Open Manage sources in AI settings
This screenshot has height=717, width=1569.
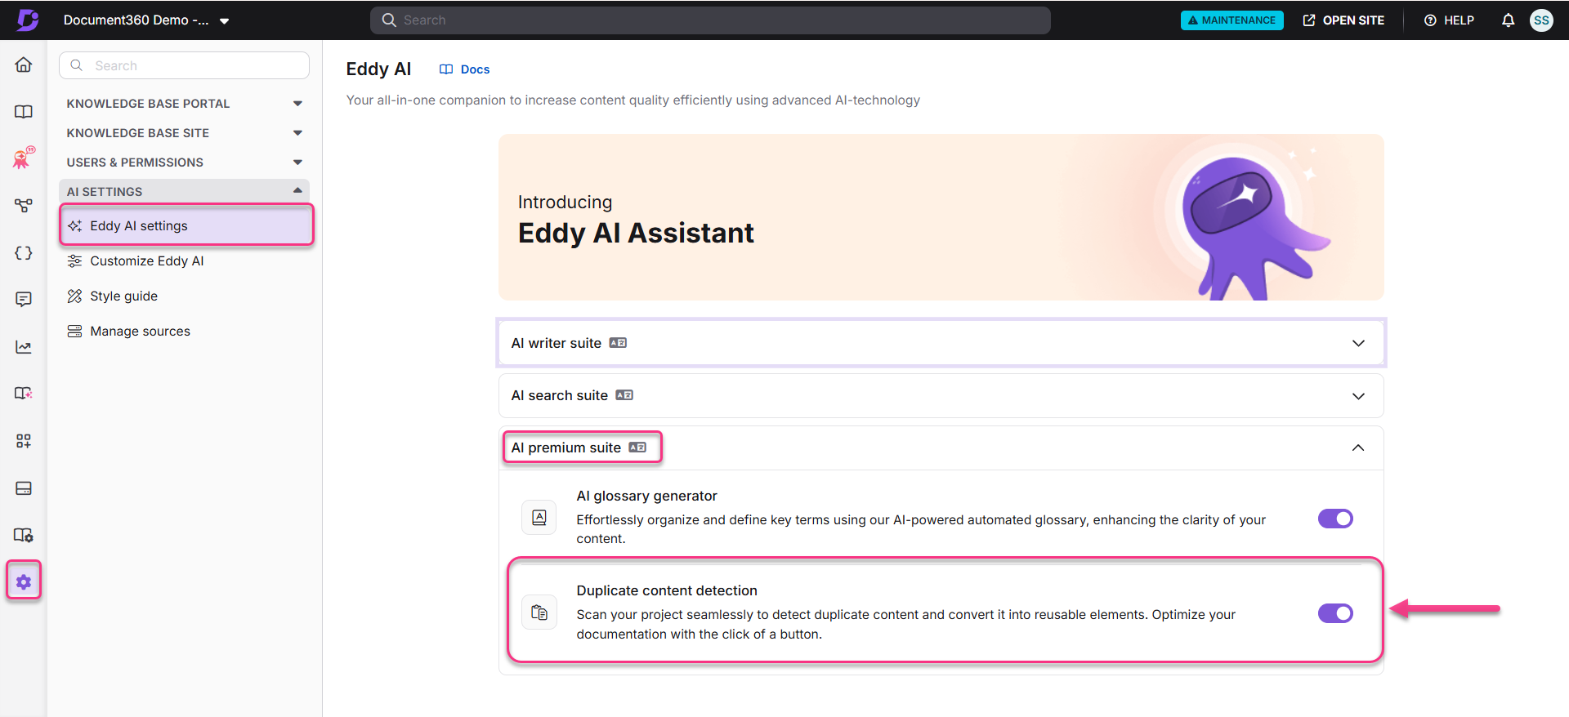point(140,332)
